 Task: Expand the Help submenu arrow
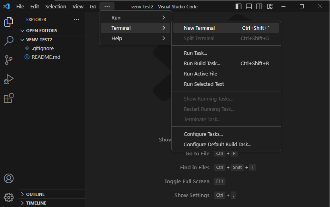(x=164, y=38)
